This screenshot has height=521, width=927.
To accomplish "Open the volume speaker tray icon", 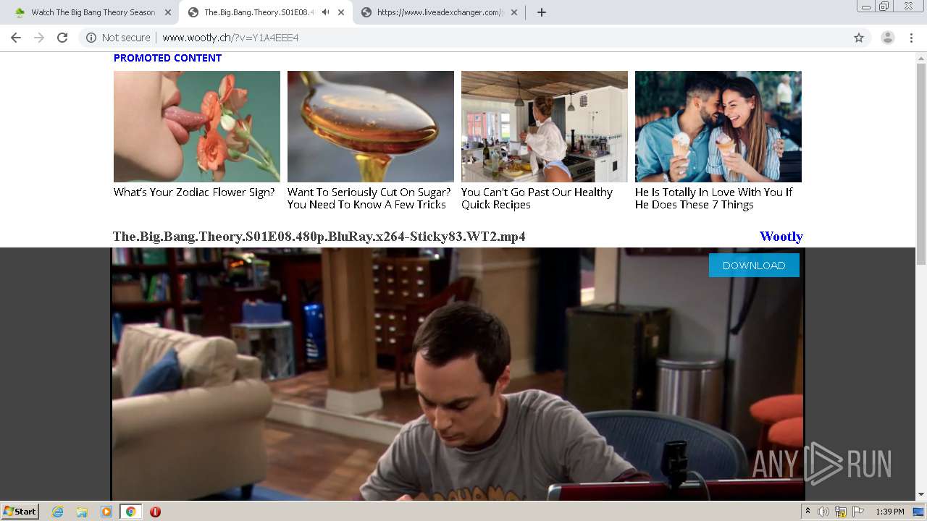I will (x=823, y=512).
